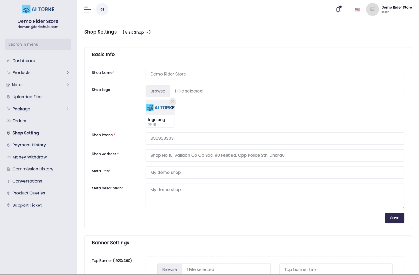Expand the Products submenu chevron
The height and width of the screenshot is (275, 419).
click(x=68, y=73)
